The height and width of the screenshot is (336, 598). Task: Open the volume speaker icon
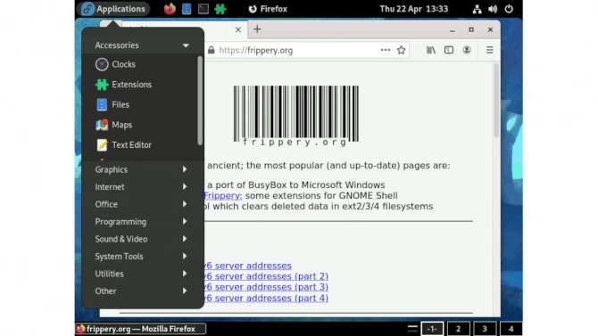493,9
